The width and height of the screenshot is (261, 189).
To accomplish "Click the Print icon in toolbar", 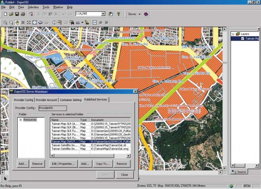I will click(23, 14).
